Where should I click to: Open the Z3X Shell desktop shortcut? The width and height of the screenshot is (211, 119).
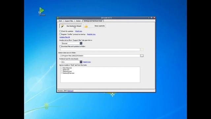[42, 12]
